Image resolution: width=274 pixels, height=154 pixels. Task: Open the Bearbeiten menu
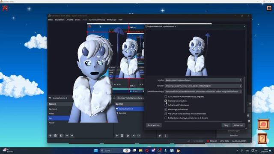(x=60, y=20)
